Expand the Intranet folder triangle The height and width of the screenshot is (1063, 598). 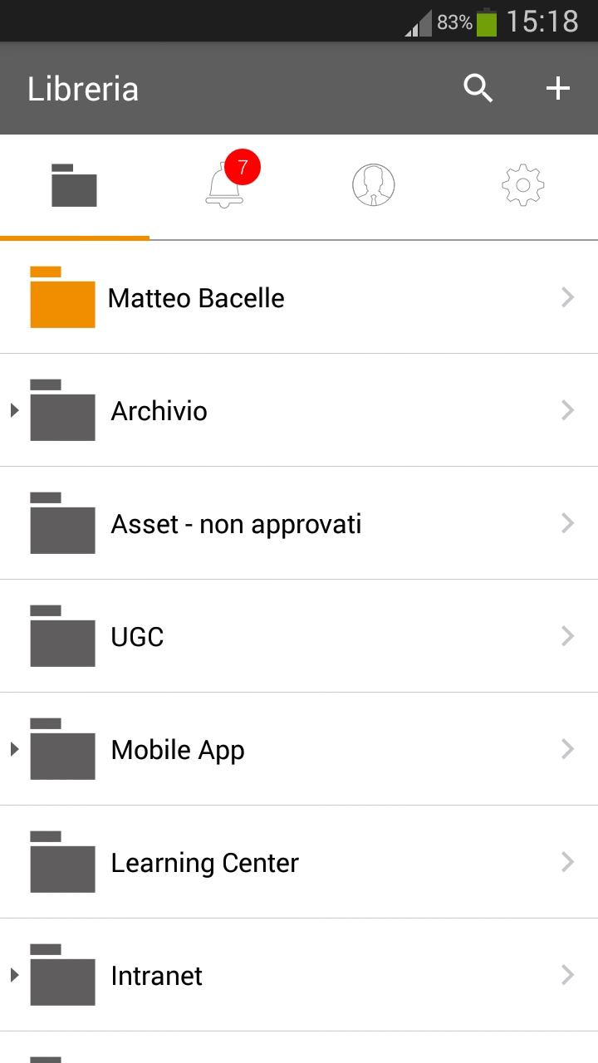coord(14,975)
